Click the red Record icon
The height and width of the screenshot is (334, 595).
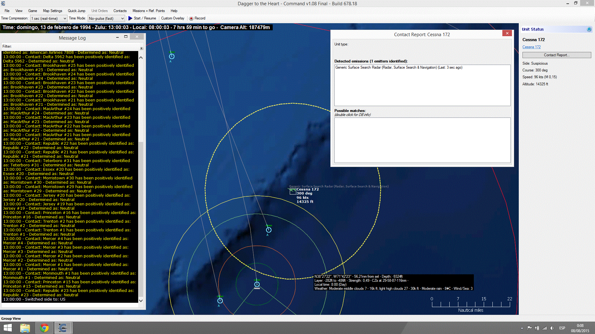191,18
